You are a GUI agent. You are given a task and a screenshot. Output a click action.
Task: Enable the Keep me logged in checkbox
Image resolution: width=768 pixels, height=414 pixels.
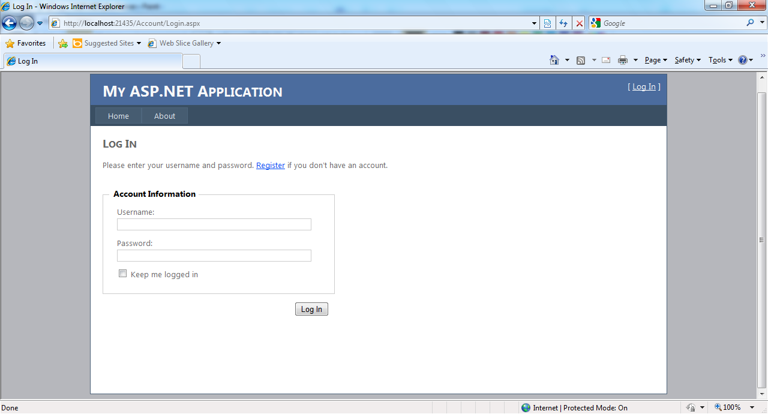click(x=123, y=274)
